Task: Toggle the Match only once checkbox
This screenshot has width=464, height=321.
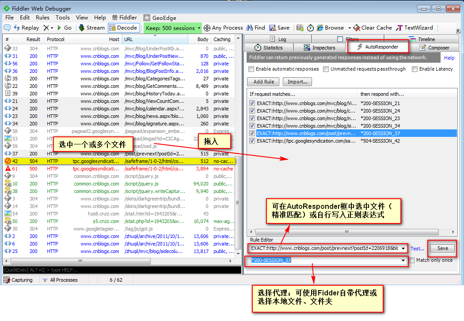Action: [411, 261]
